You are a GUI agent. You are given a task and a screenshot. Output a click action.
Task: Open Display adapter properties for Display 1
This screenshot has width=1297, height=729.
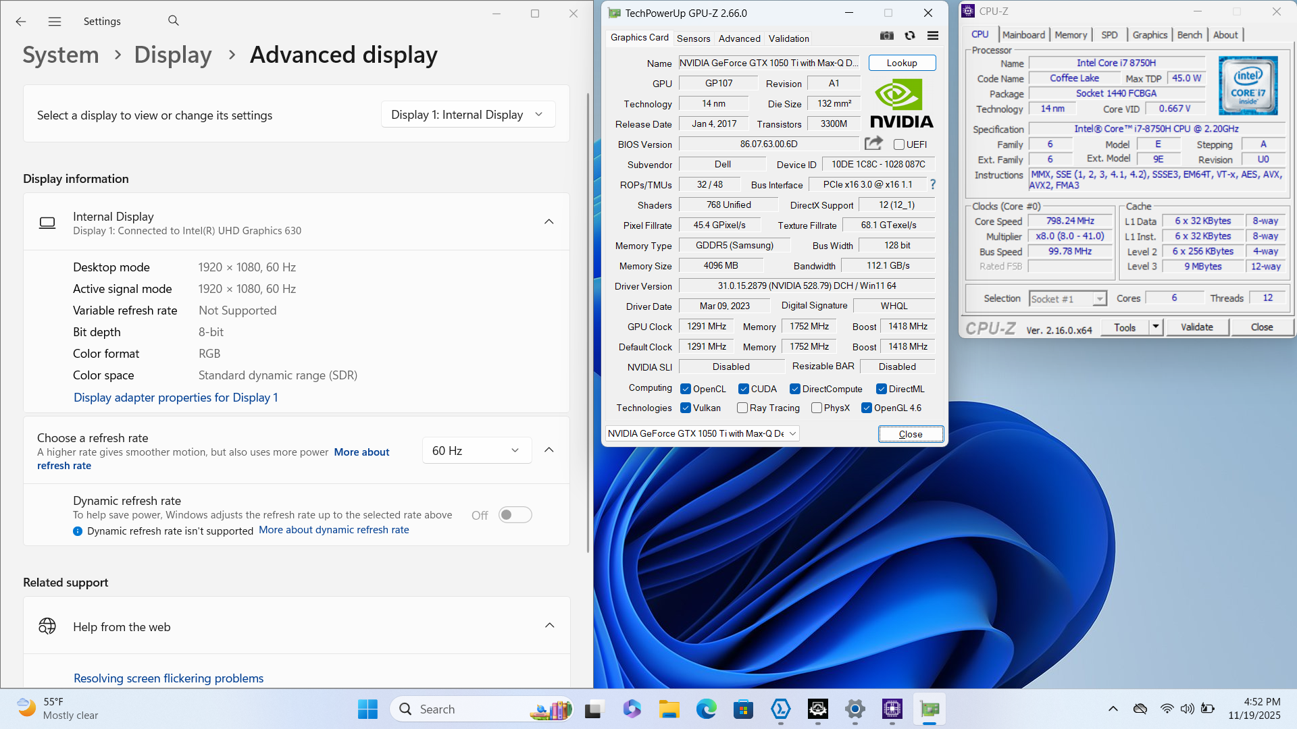pyautogui.click(x=176, y=398)
